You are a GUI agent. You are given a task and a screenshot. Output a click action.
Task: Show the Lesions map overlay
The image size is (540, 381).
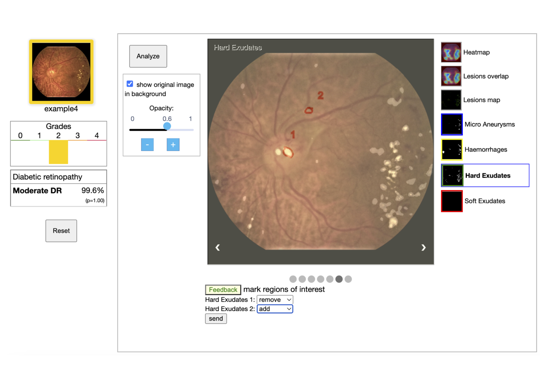(451, 100)
